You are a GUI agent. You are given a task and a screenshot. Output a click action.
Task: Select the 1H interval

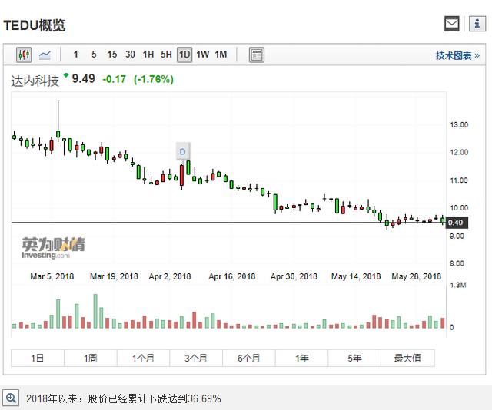[x=148, y=55]
